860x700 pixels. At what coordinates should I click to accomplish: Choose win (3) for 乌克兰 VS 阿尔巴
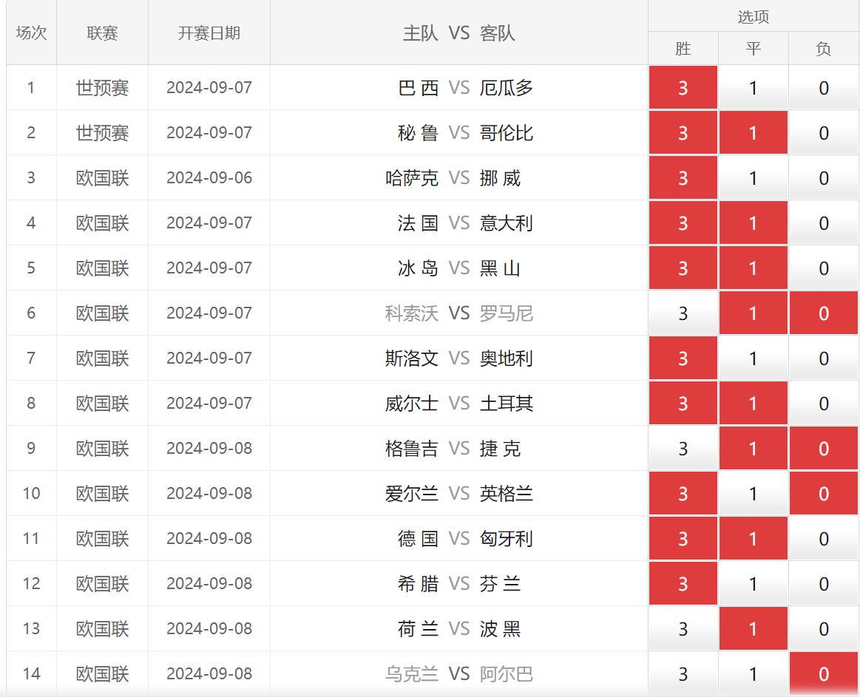click(683, 673)
